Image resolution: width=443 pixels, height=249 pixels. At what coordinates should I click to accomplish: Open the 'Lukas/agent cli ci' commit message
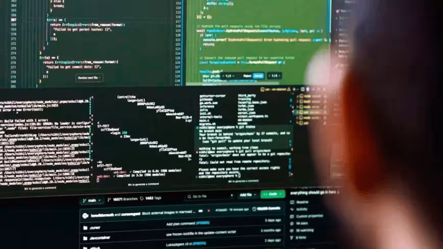(179, 244)
